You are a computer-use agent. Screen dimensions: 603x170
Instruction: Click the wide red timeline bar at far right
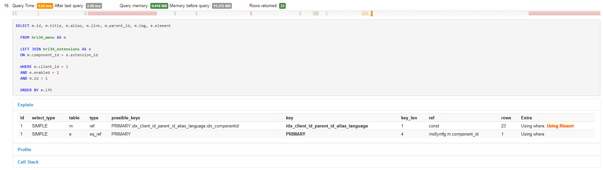(564, 13)
